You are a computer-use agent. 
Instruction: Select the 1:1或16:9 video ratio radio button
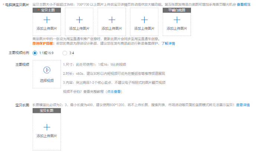[x=35, y=53]
